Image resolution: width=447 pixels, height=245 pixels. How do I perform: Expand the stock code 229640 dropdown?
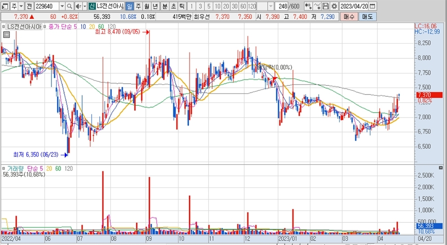click(61, 6)
